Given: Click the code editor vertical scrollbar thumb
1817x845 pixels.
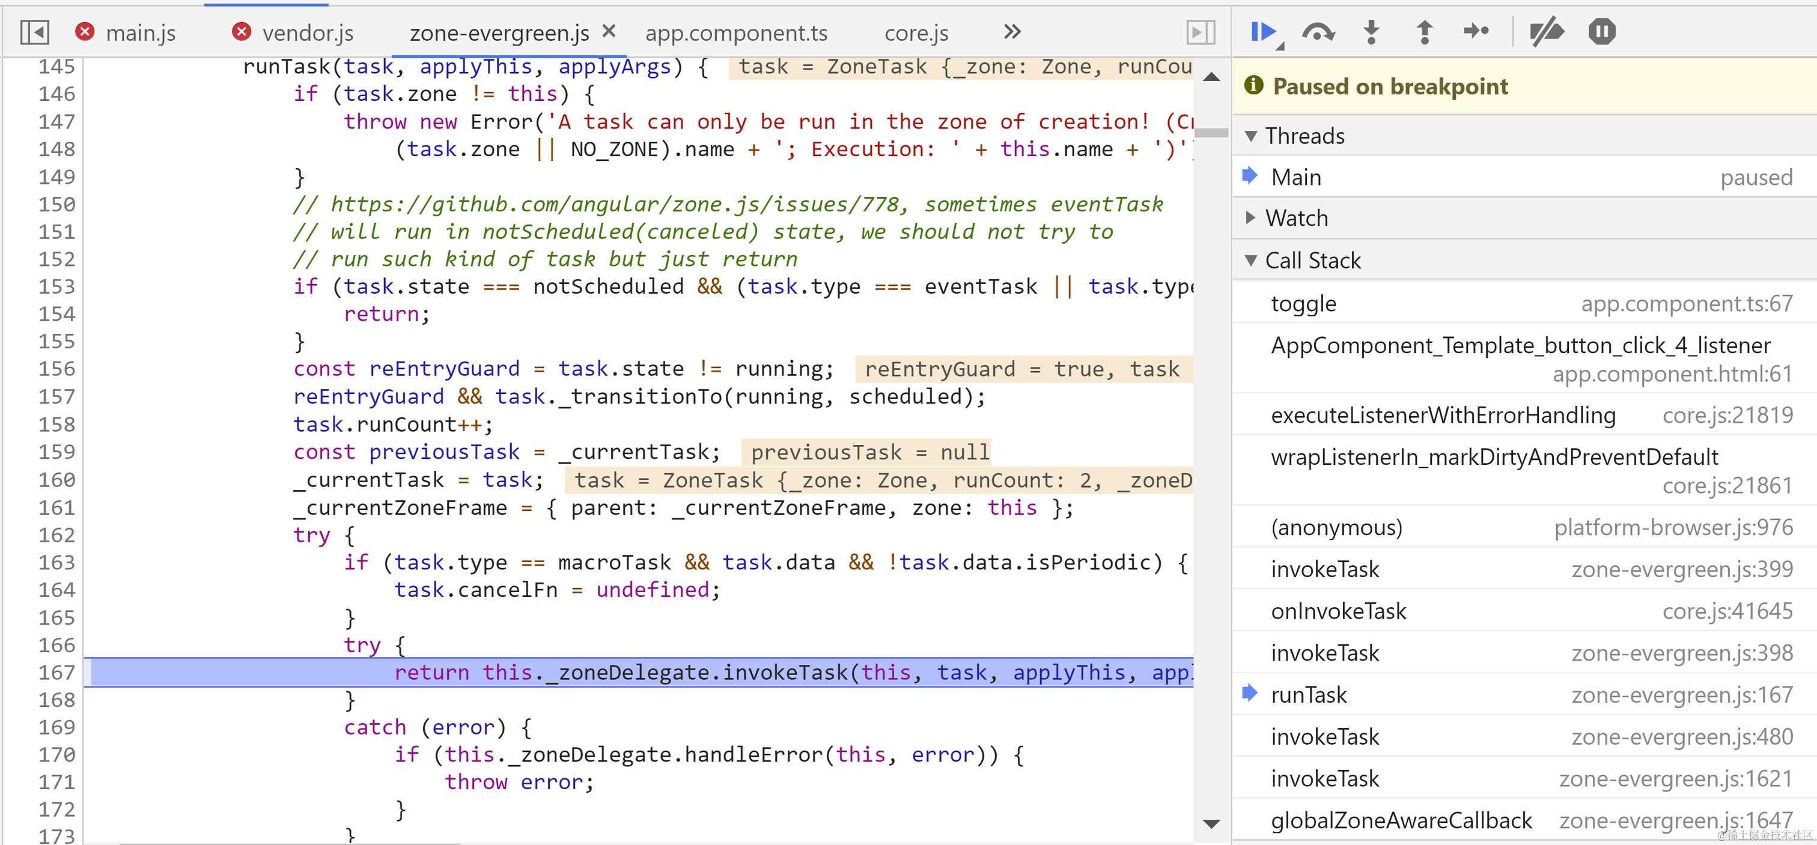Looking at the screenshot, I should coord(1212,133).
